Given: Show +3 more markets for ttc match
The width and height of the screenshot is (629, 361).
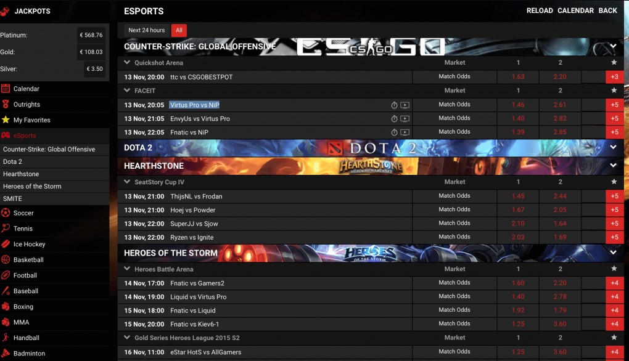Looking at the screenshot, I should pos(615,77).
